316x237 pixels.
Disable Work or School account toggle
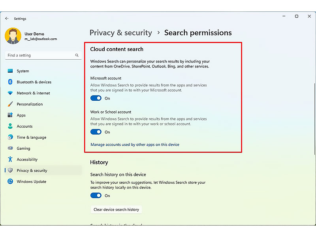(x=96, y=132)
